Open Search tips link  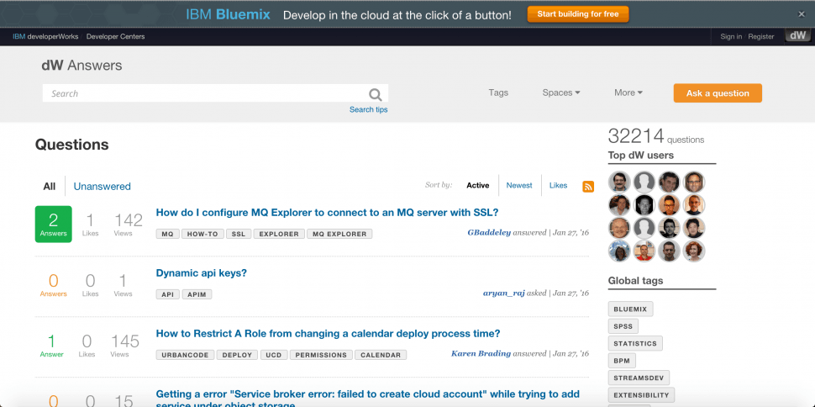(x=369, y=109)
